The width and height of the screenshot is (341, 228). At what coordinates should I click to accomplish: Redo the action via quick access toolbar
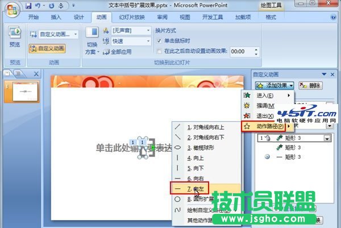[52, 6]
